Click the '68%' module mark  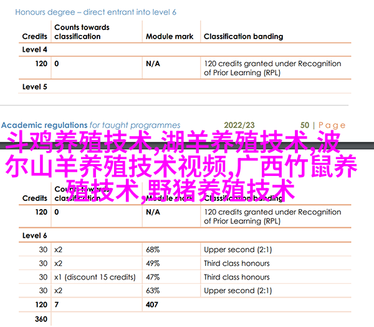153,250
